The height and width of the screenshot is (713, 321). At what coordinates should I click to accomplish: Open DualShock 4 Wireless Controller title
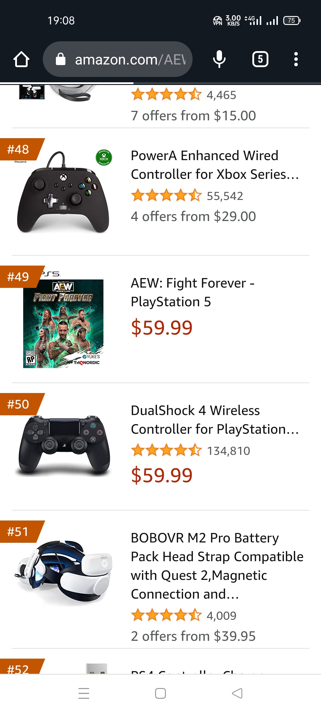pyautogui.click(x=215, y=420)
